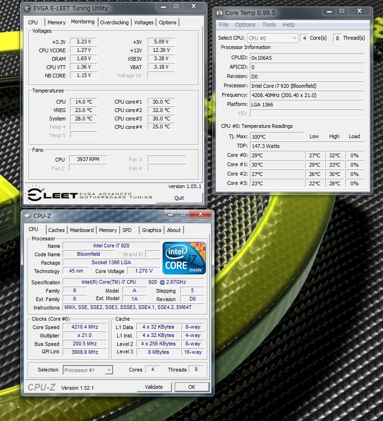Select the CPU tab in CPU-Z
This screenshot has width=383, height=421.
point(34,229)
